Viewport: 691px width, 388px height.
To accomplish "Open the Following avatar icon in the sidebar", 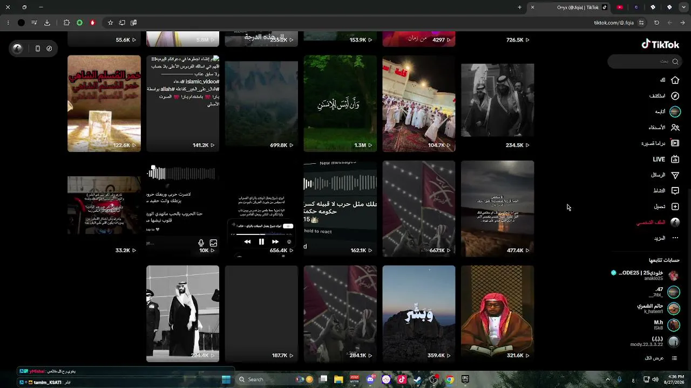I will pyautogui.click(x=675, y=112).
